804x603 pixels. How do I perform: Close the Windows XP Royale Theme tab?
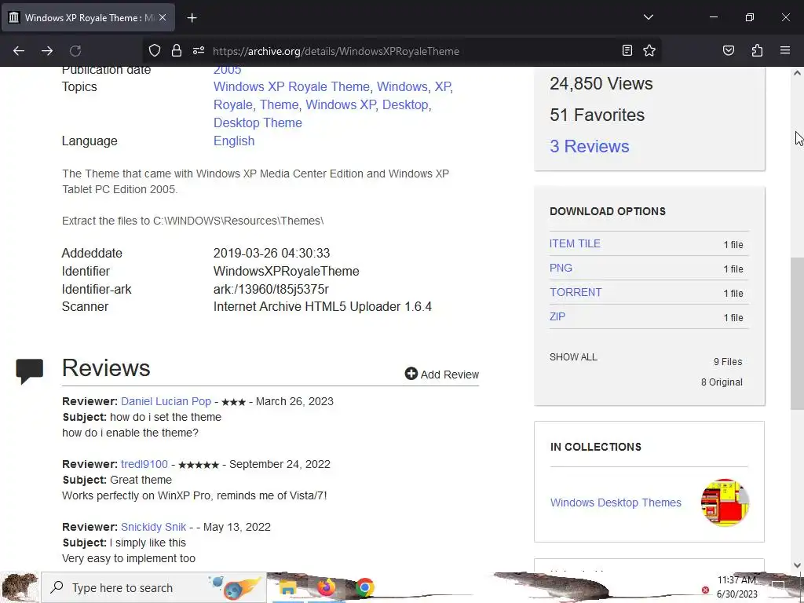point(163,17)
